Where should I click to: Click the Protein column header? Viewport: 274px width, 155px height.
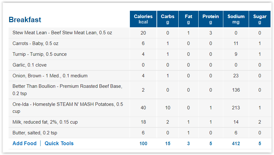click(x=211, y=19)
